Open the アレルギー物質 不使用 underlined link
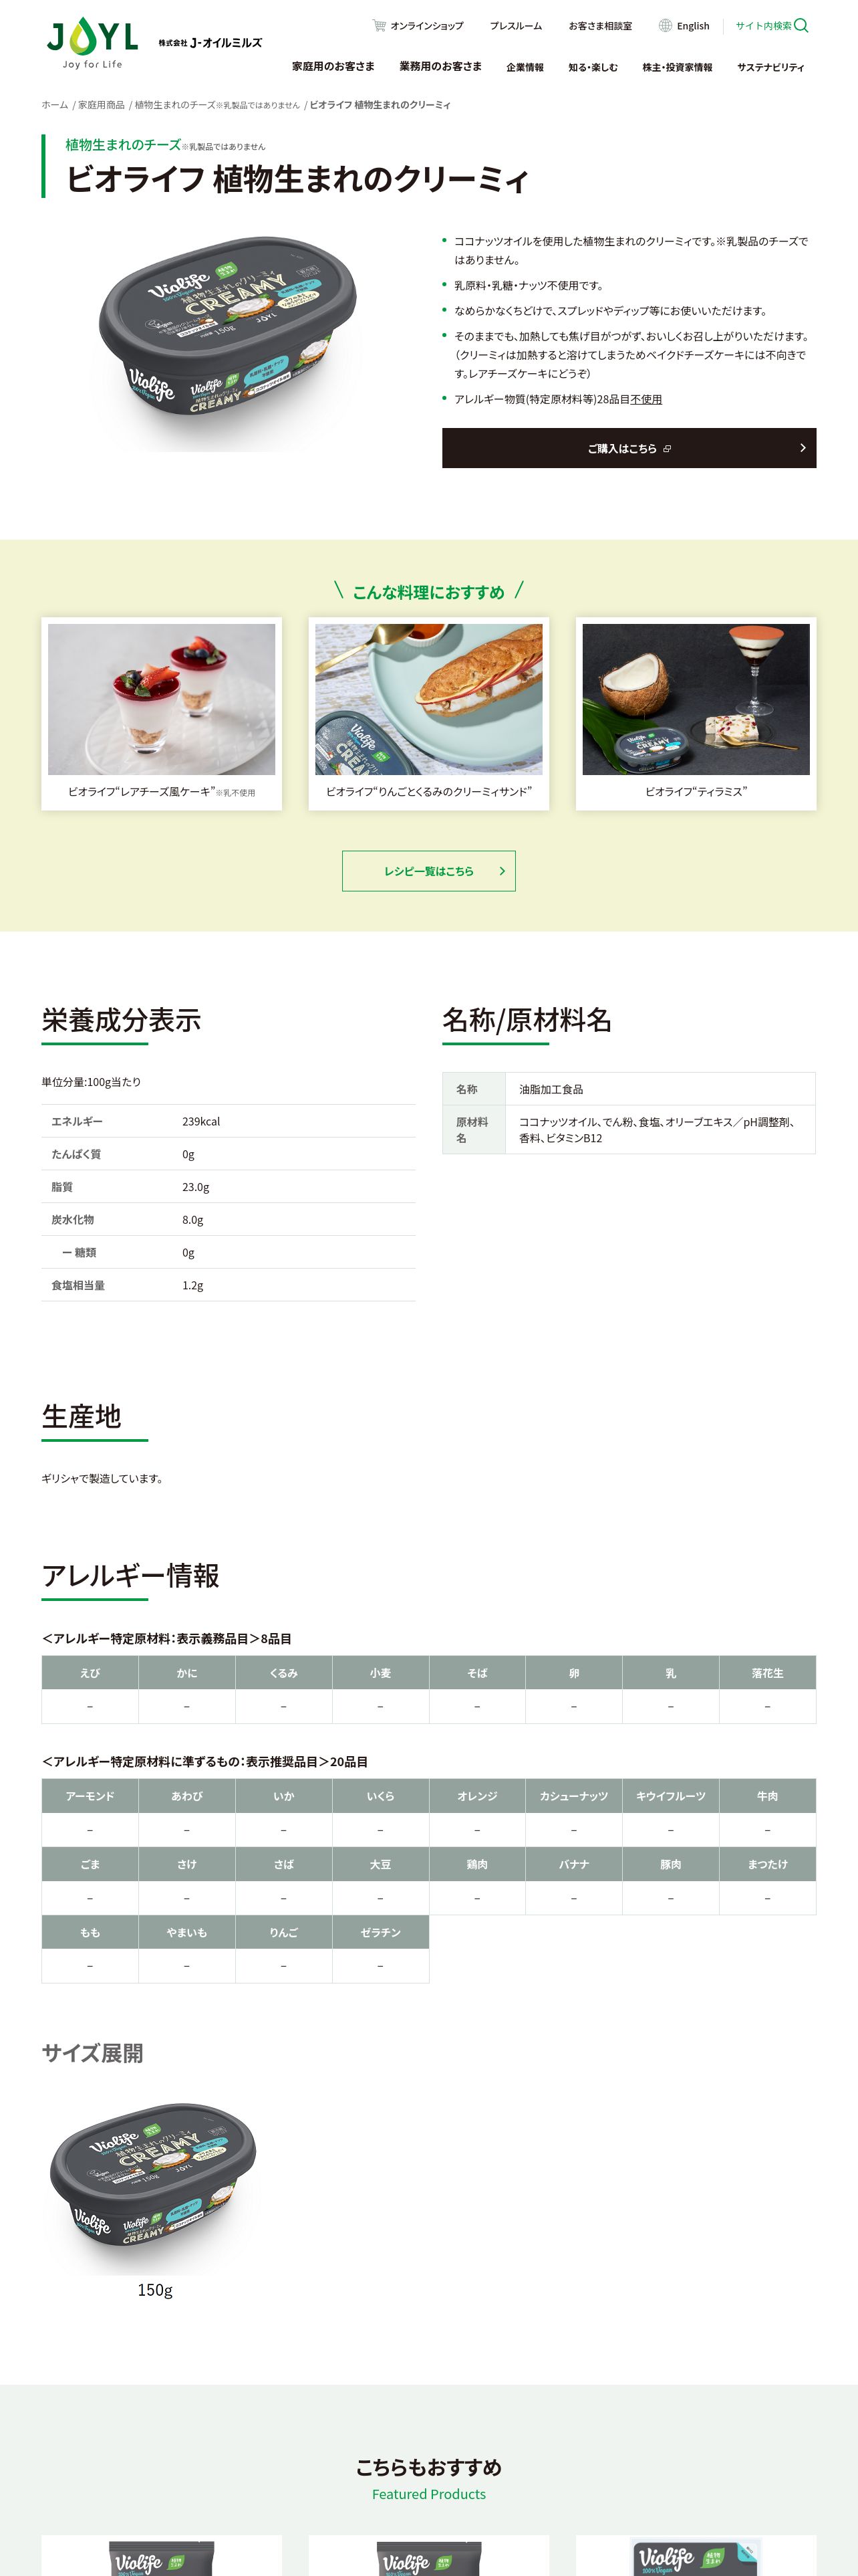The height and width of the screenshot is (2576, 858). click(x=646, y=399)
